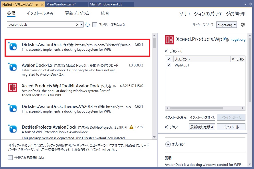This screenshot has width=254, height=169.
Task: Select the WpfApp1 project row name
Action: pyautogui.click(x=182, y=65)
